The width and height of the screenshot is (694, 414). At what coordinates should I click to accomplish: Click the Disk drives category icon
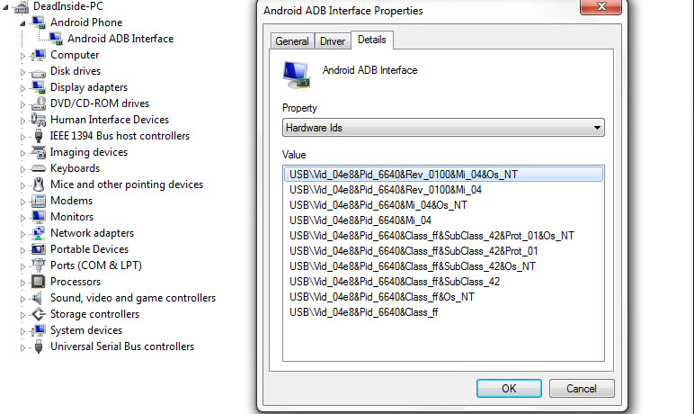39,72
